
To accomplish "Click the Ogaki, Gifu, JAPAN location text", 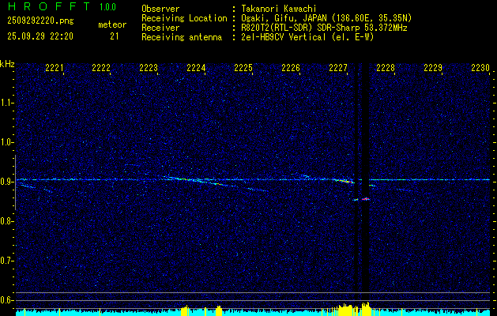I will pos(326,18).
